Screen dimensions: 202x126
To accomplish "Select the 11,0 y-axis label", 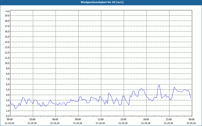I will tap(7, 58).
